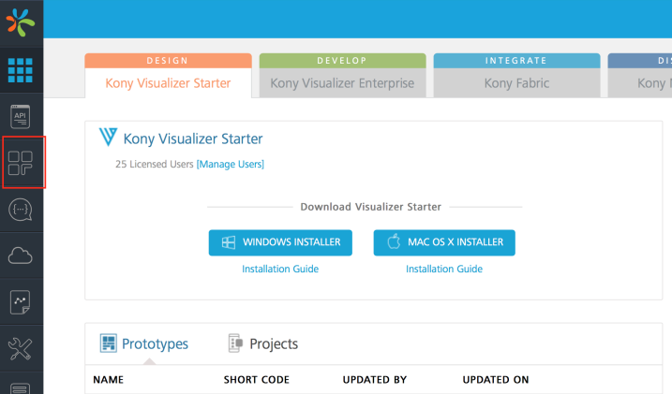Switch to Kony Visualizer Starter tab
Screen dimensions: 672x394
(x=168, y=75)
